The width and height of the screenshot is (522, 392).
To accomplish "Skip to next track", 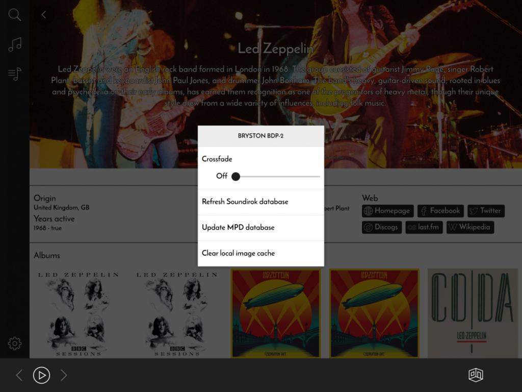I will 64,375.
